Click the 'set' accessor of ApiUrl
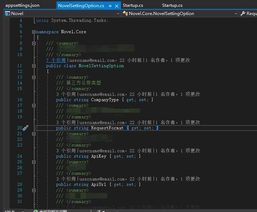 pyautogui.click(x=130, y=185)
